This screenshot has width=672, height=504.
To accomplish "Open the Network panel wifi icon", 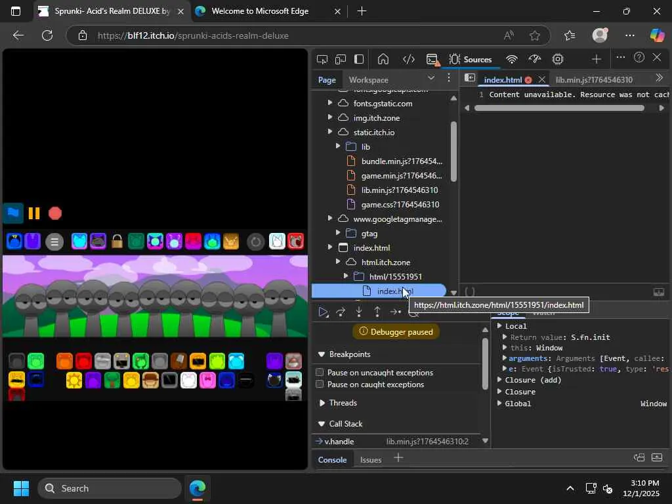I will click(x=512, y=59).
